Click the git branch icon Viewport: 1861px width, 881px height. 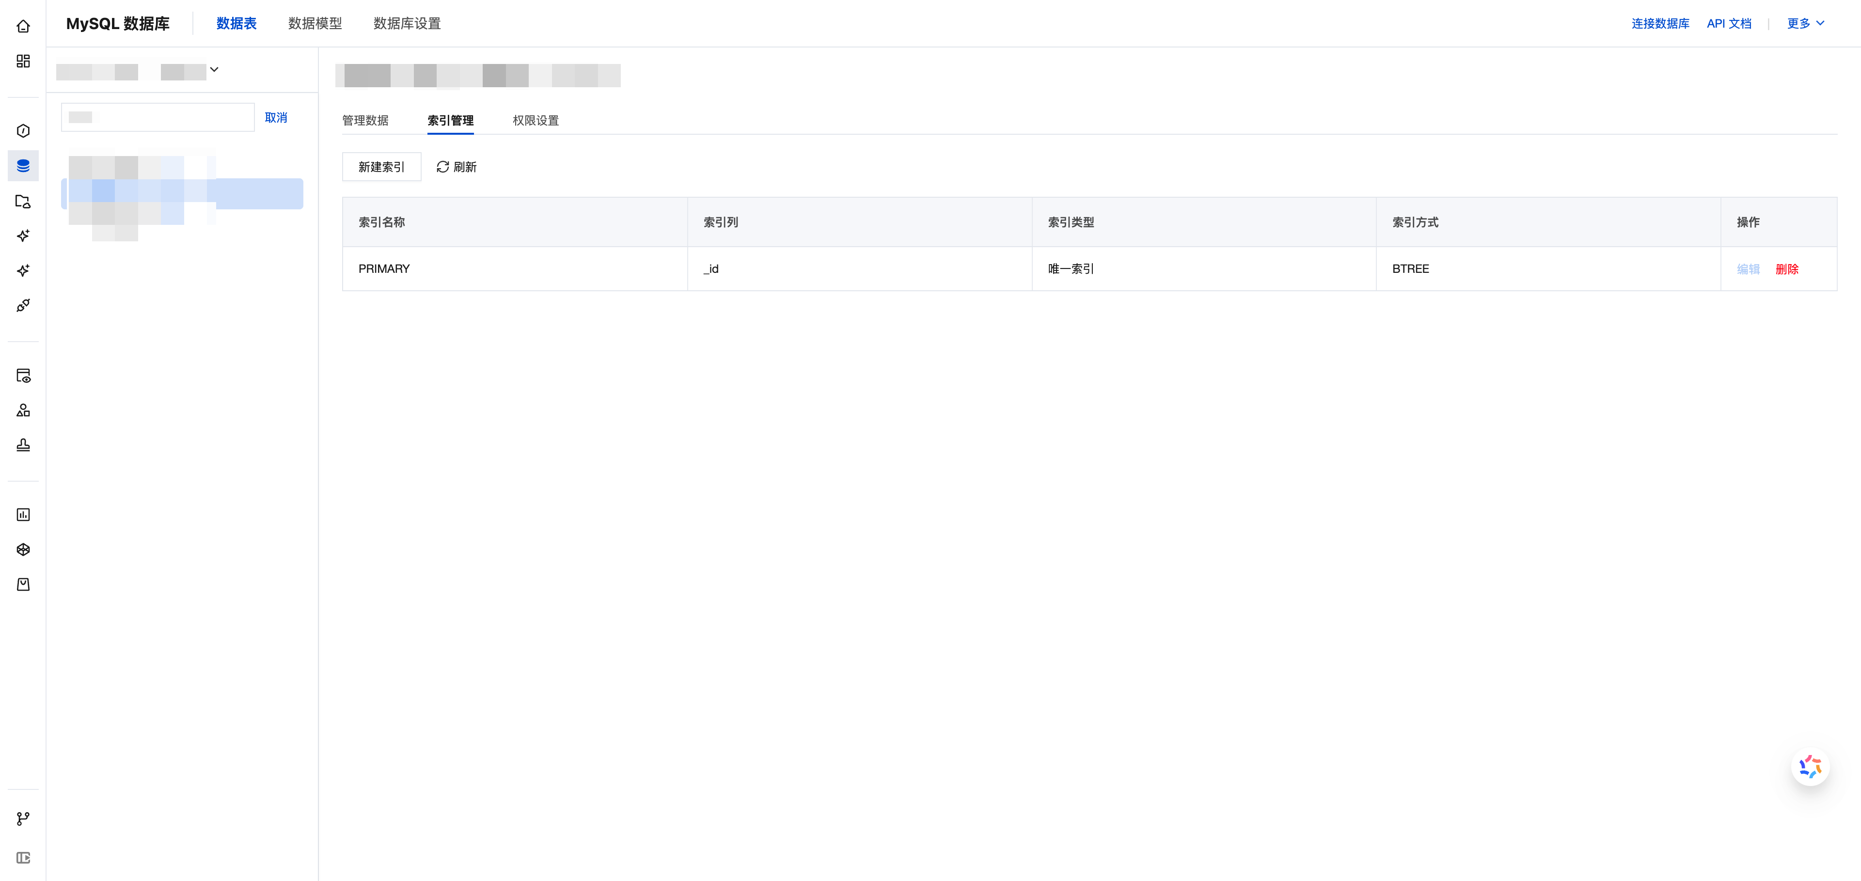coord(23,819)
